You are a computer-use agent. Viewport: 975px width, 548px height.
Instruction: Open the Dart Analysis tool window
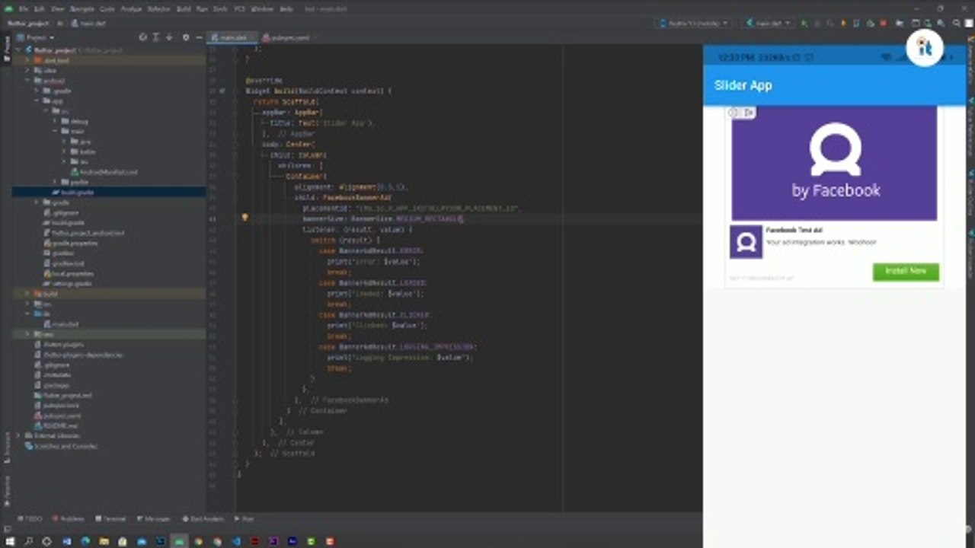pyautogui.click(x=203, y=518)
